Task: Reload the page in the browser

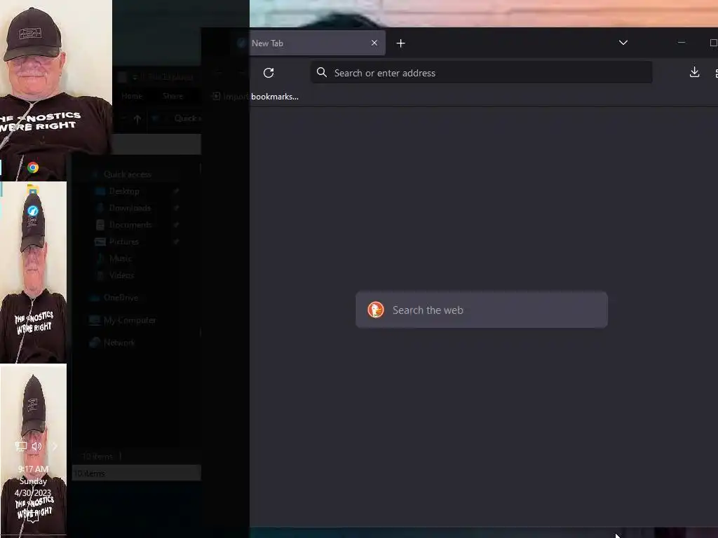Action: pyautogui.click(x=269, y=73)
